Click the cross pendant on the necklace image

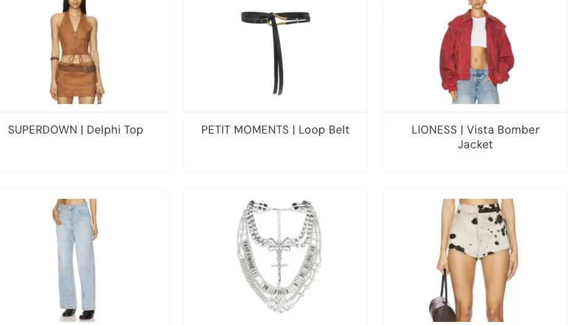pos(280,268)
